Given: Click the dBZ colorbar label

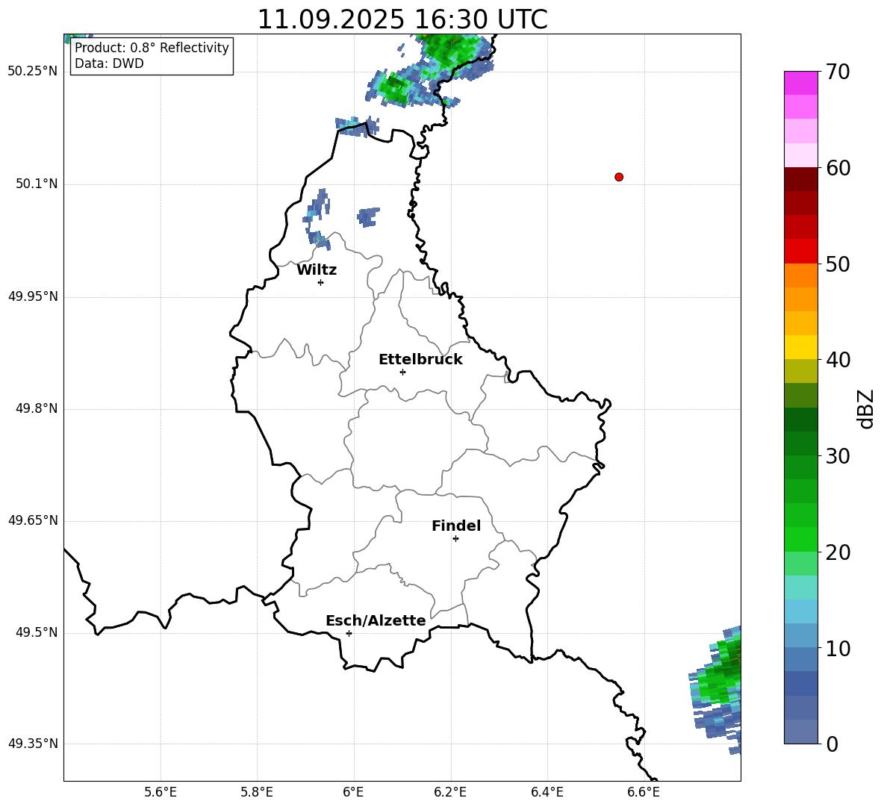Looking at the screenshot, I should click(866, 408).
